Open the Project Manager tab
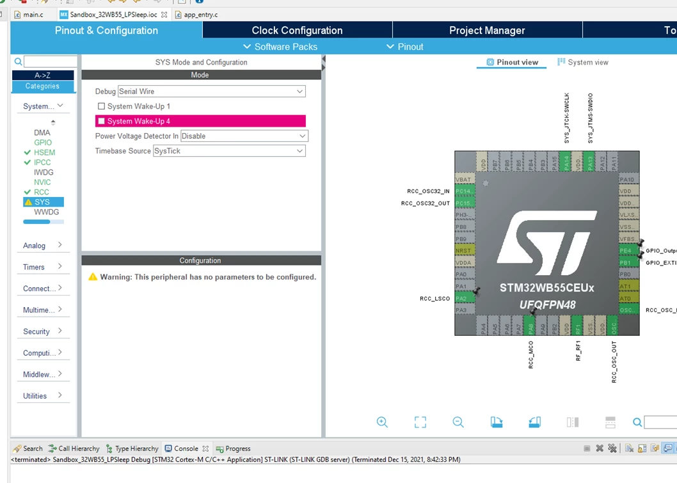Screen dimensions: 677x483 pos(487,30)
